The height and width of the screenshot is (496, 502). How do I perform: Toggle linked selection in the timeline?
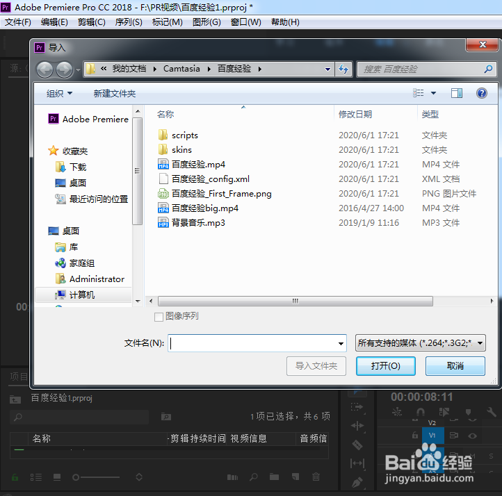tap(444, 412)
